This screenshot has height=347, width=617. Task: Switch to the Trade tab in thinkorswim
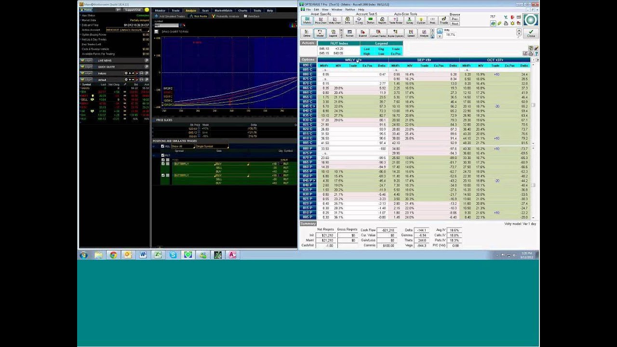[x=175, y=10]
